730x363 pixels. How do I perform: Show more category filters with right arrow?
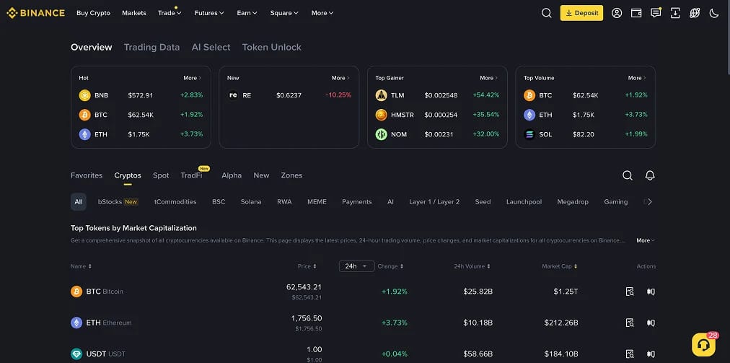(x=650, y=202)
